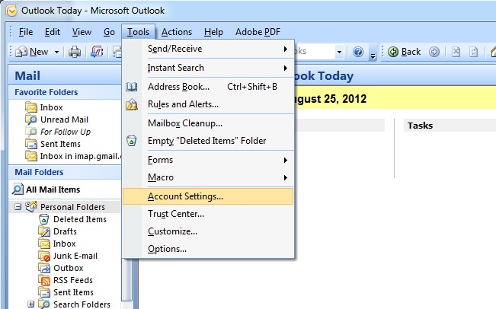Select For Follow Up search folder
The image size is (496, 309).
[x=66, y=132]
